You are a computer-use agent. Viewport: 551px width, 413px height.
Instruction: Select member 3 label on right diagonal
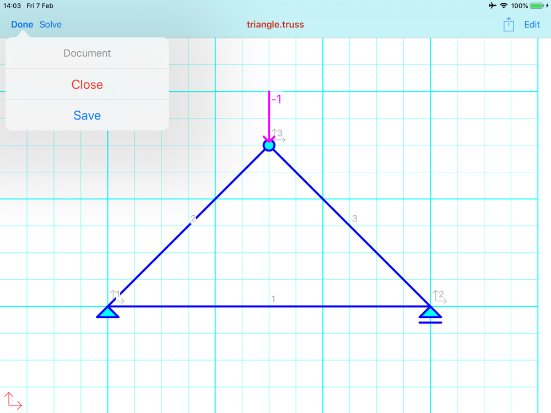pos(354,219)
